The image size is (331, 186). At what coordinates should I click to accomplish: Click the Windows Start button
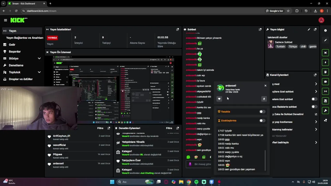pos(112,182)
